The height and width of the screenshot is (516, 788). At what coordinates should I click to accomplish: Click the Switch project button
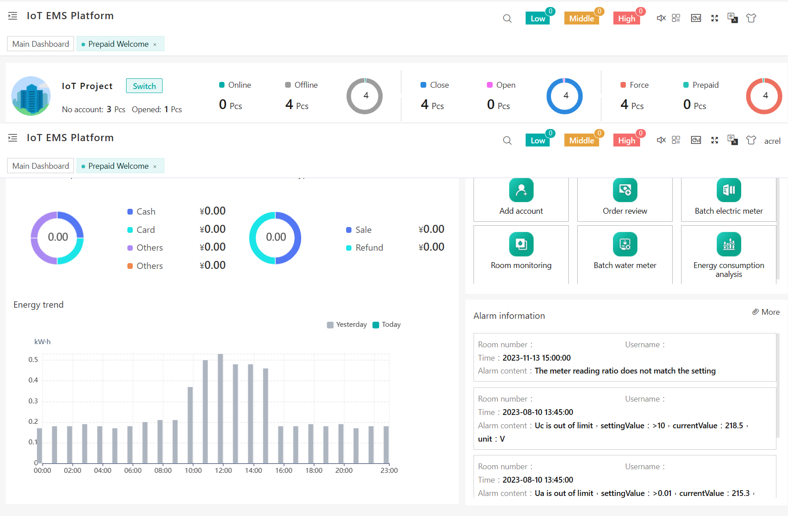tap(144, 86)
